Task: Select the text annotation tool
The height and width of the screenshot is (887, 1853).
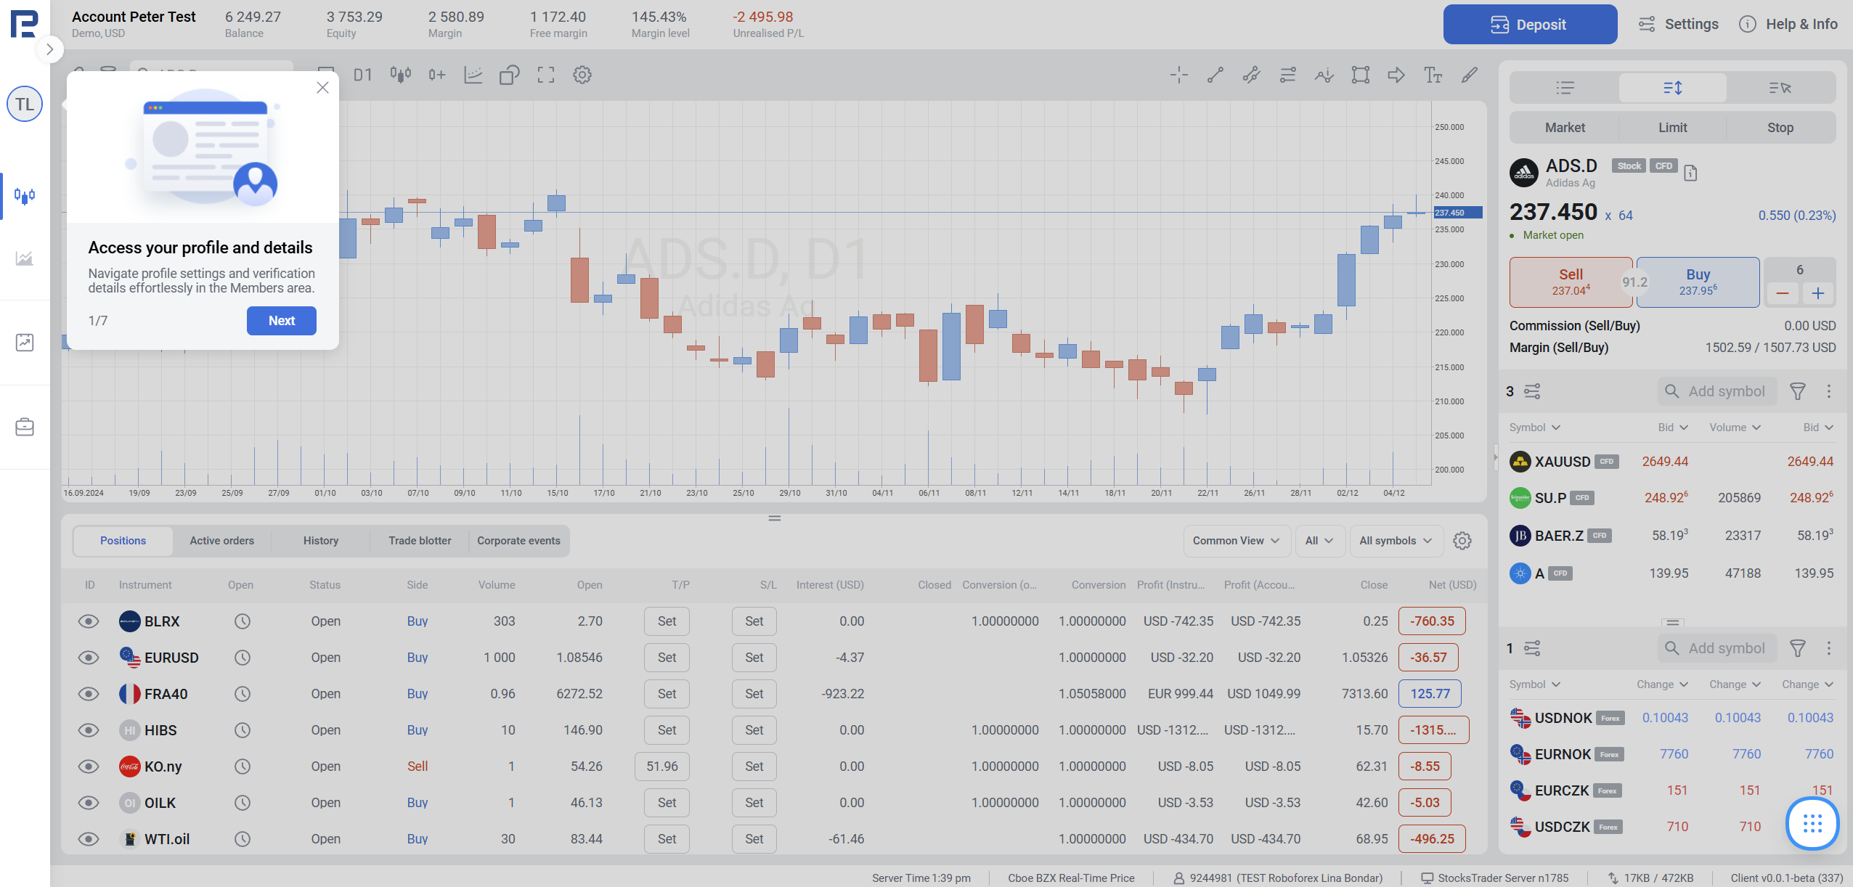Action: (x=1433, y=75)
